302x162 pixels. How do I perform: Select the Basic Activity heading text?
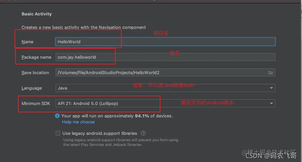(37, 14)
